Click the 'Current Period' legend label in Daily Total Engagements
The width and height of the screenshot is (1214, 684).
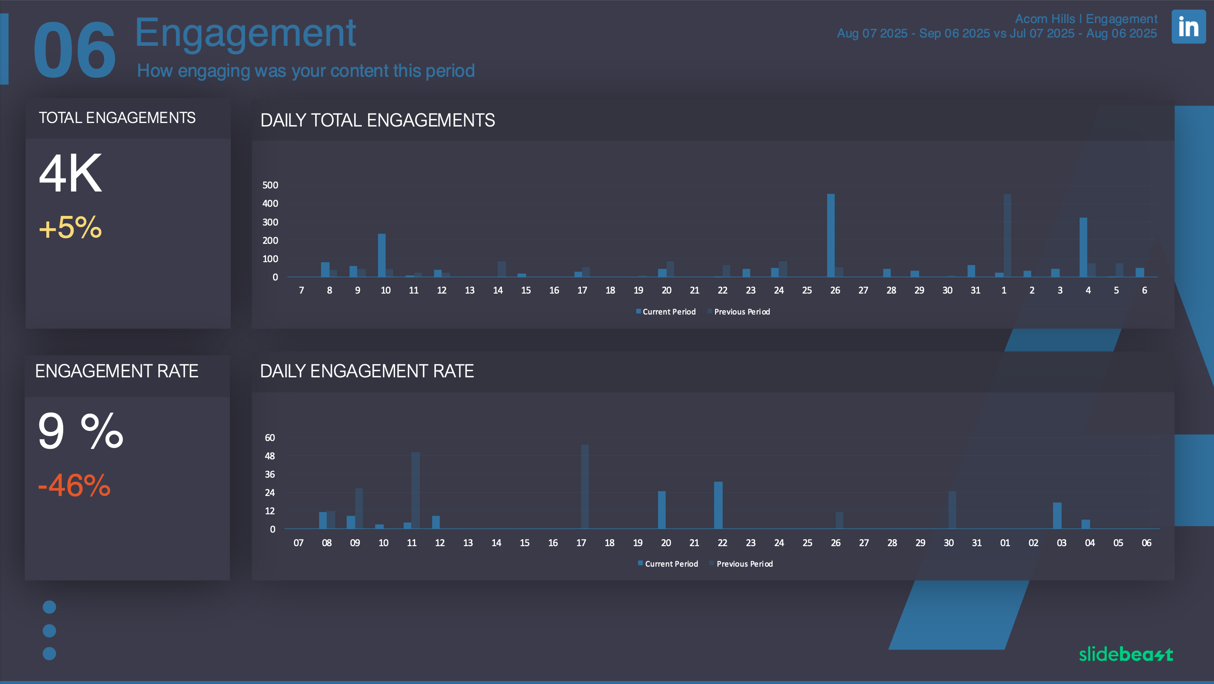pyautogui.click(x=669, y=311)
